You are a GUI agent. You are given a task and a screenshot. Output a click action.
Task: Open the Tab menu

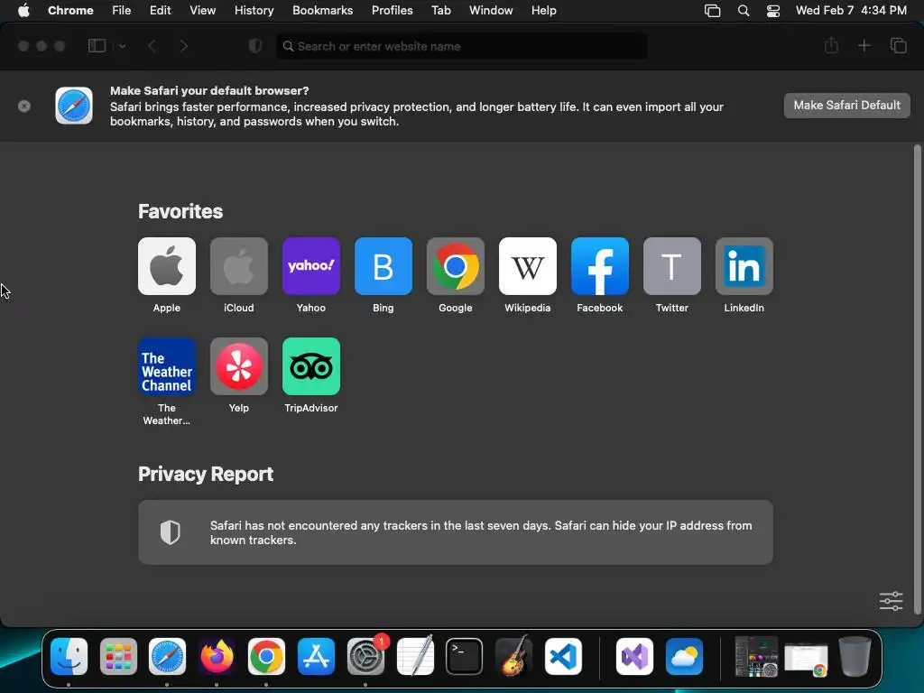[440, 11]
